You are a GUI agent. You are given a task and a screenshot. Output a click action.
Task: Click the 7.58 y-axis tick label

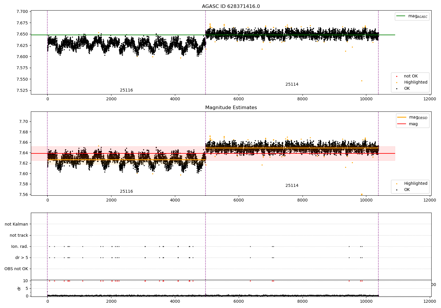pos(23,184)
